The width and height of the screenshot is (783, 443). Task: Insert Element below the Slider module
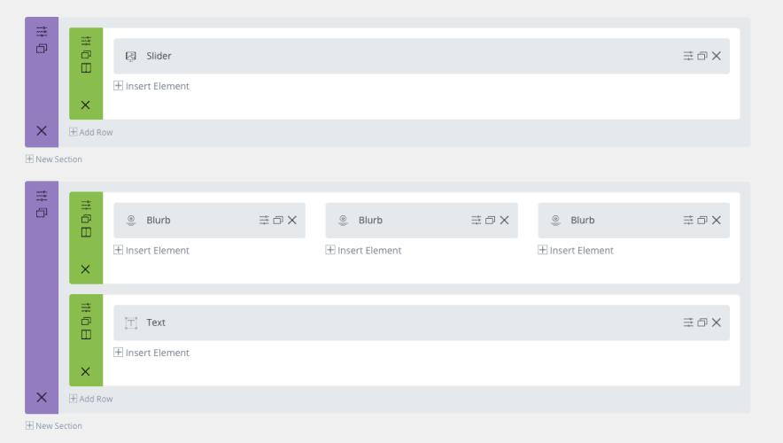[x=151, y=86]
